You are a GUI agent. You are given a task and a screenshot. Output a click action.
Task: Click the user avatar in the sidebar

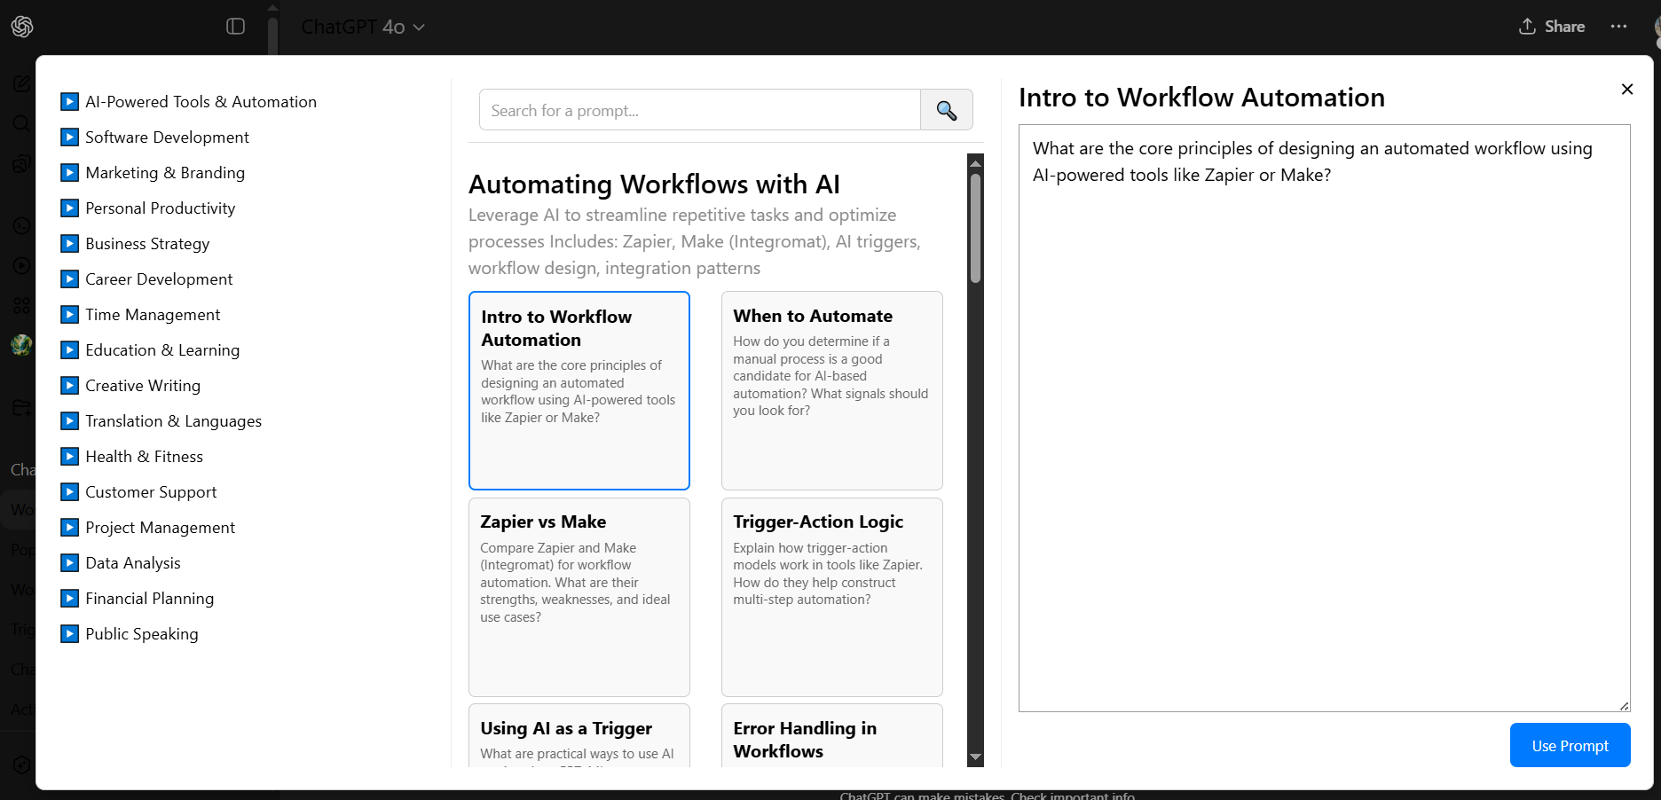(21, 345)
